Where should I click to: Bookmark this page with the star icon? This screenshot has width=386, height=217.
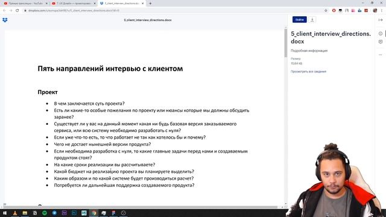[326, 11]
